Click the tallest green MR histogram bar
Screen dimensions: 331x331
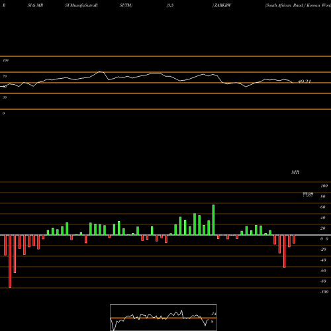213,220
